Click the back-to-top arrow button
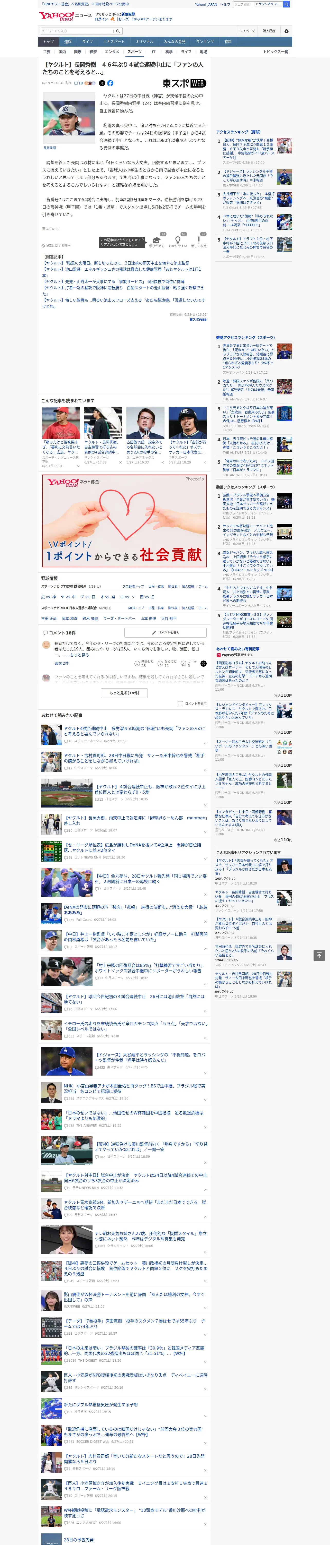The width and height of the screenshot is (330, 1545). pyautogui.click(x=319, y=955)
